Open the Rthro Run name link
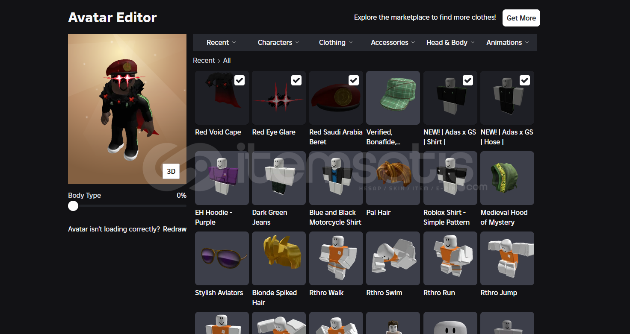The image size is (630, 334). coord(439,293)
